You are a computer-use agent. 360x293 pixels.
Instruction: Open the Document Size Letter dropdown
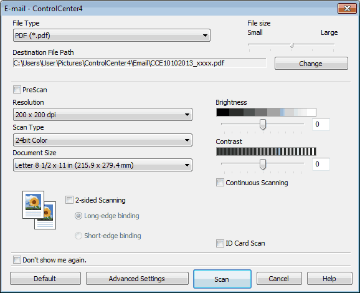click(103, 165)
